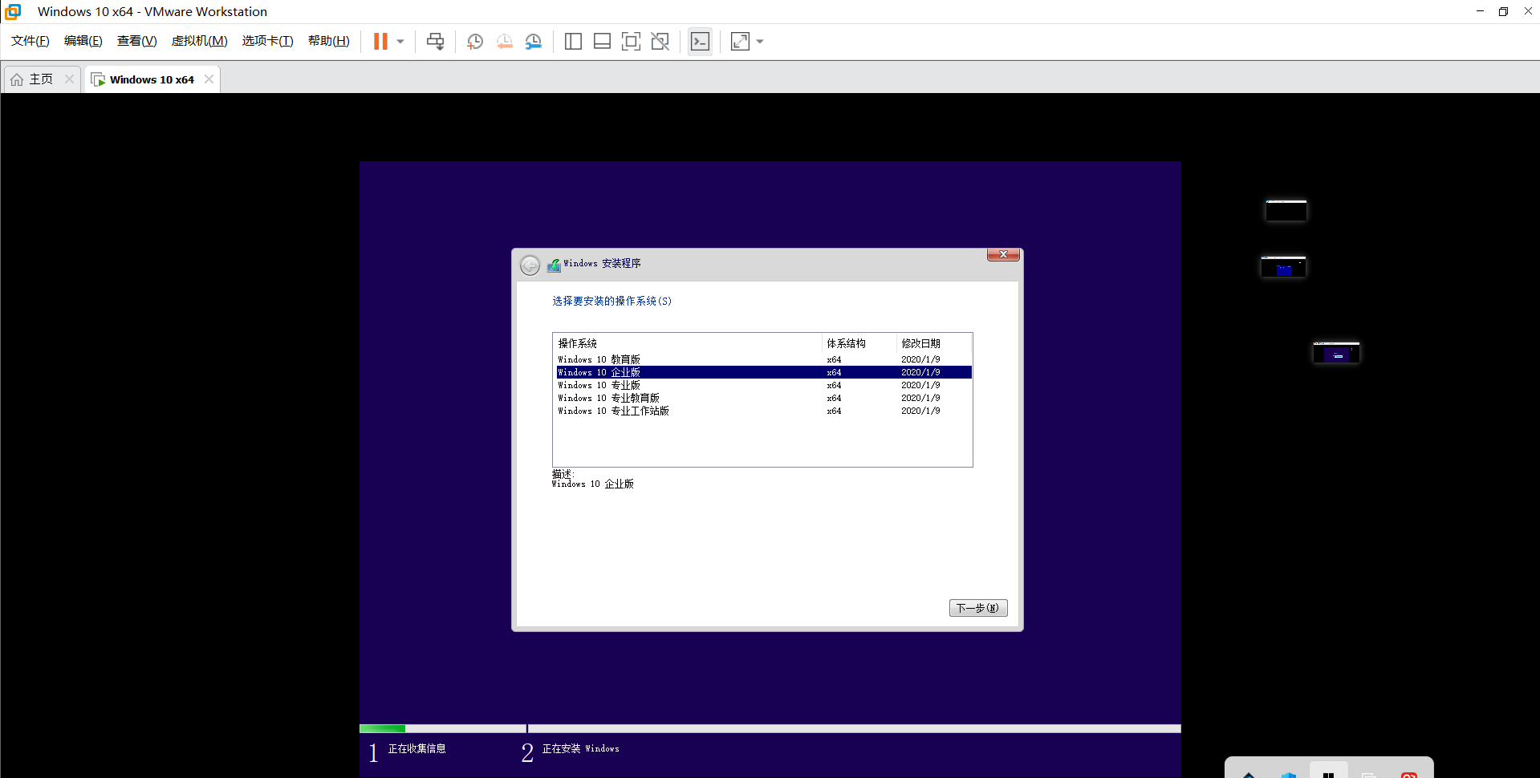Image resolution: width=1540 pixels, height=778 pixels.
Task: Click 选择要安装的操作系统(S) heading
Action: coord(612,302)
